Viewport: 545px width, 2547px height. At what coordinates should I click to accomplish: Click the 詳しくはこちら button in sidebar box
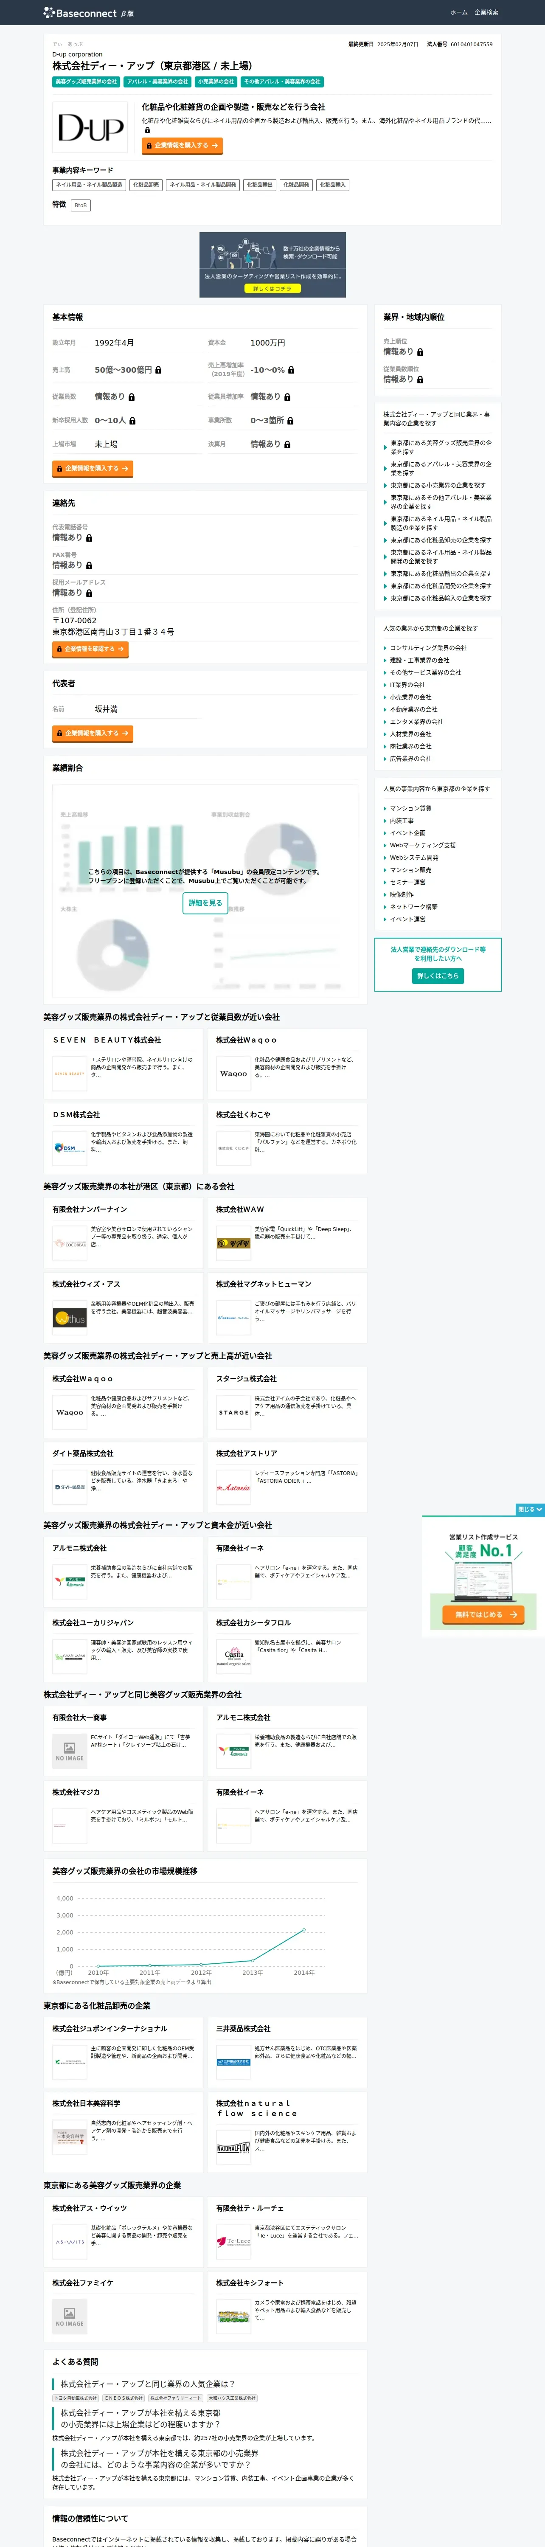pyautogui.click(x=438, y=976)
